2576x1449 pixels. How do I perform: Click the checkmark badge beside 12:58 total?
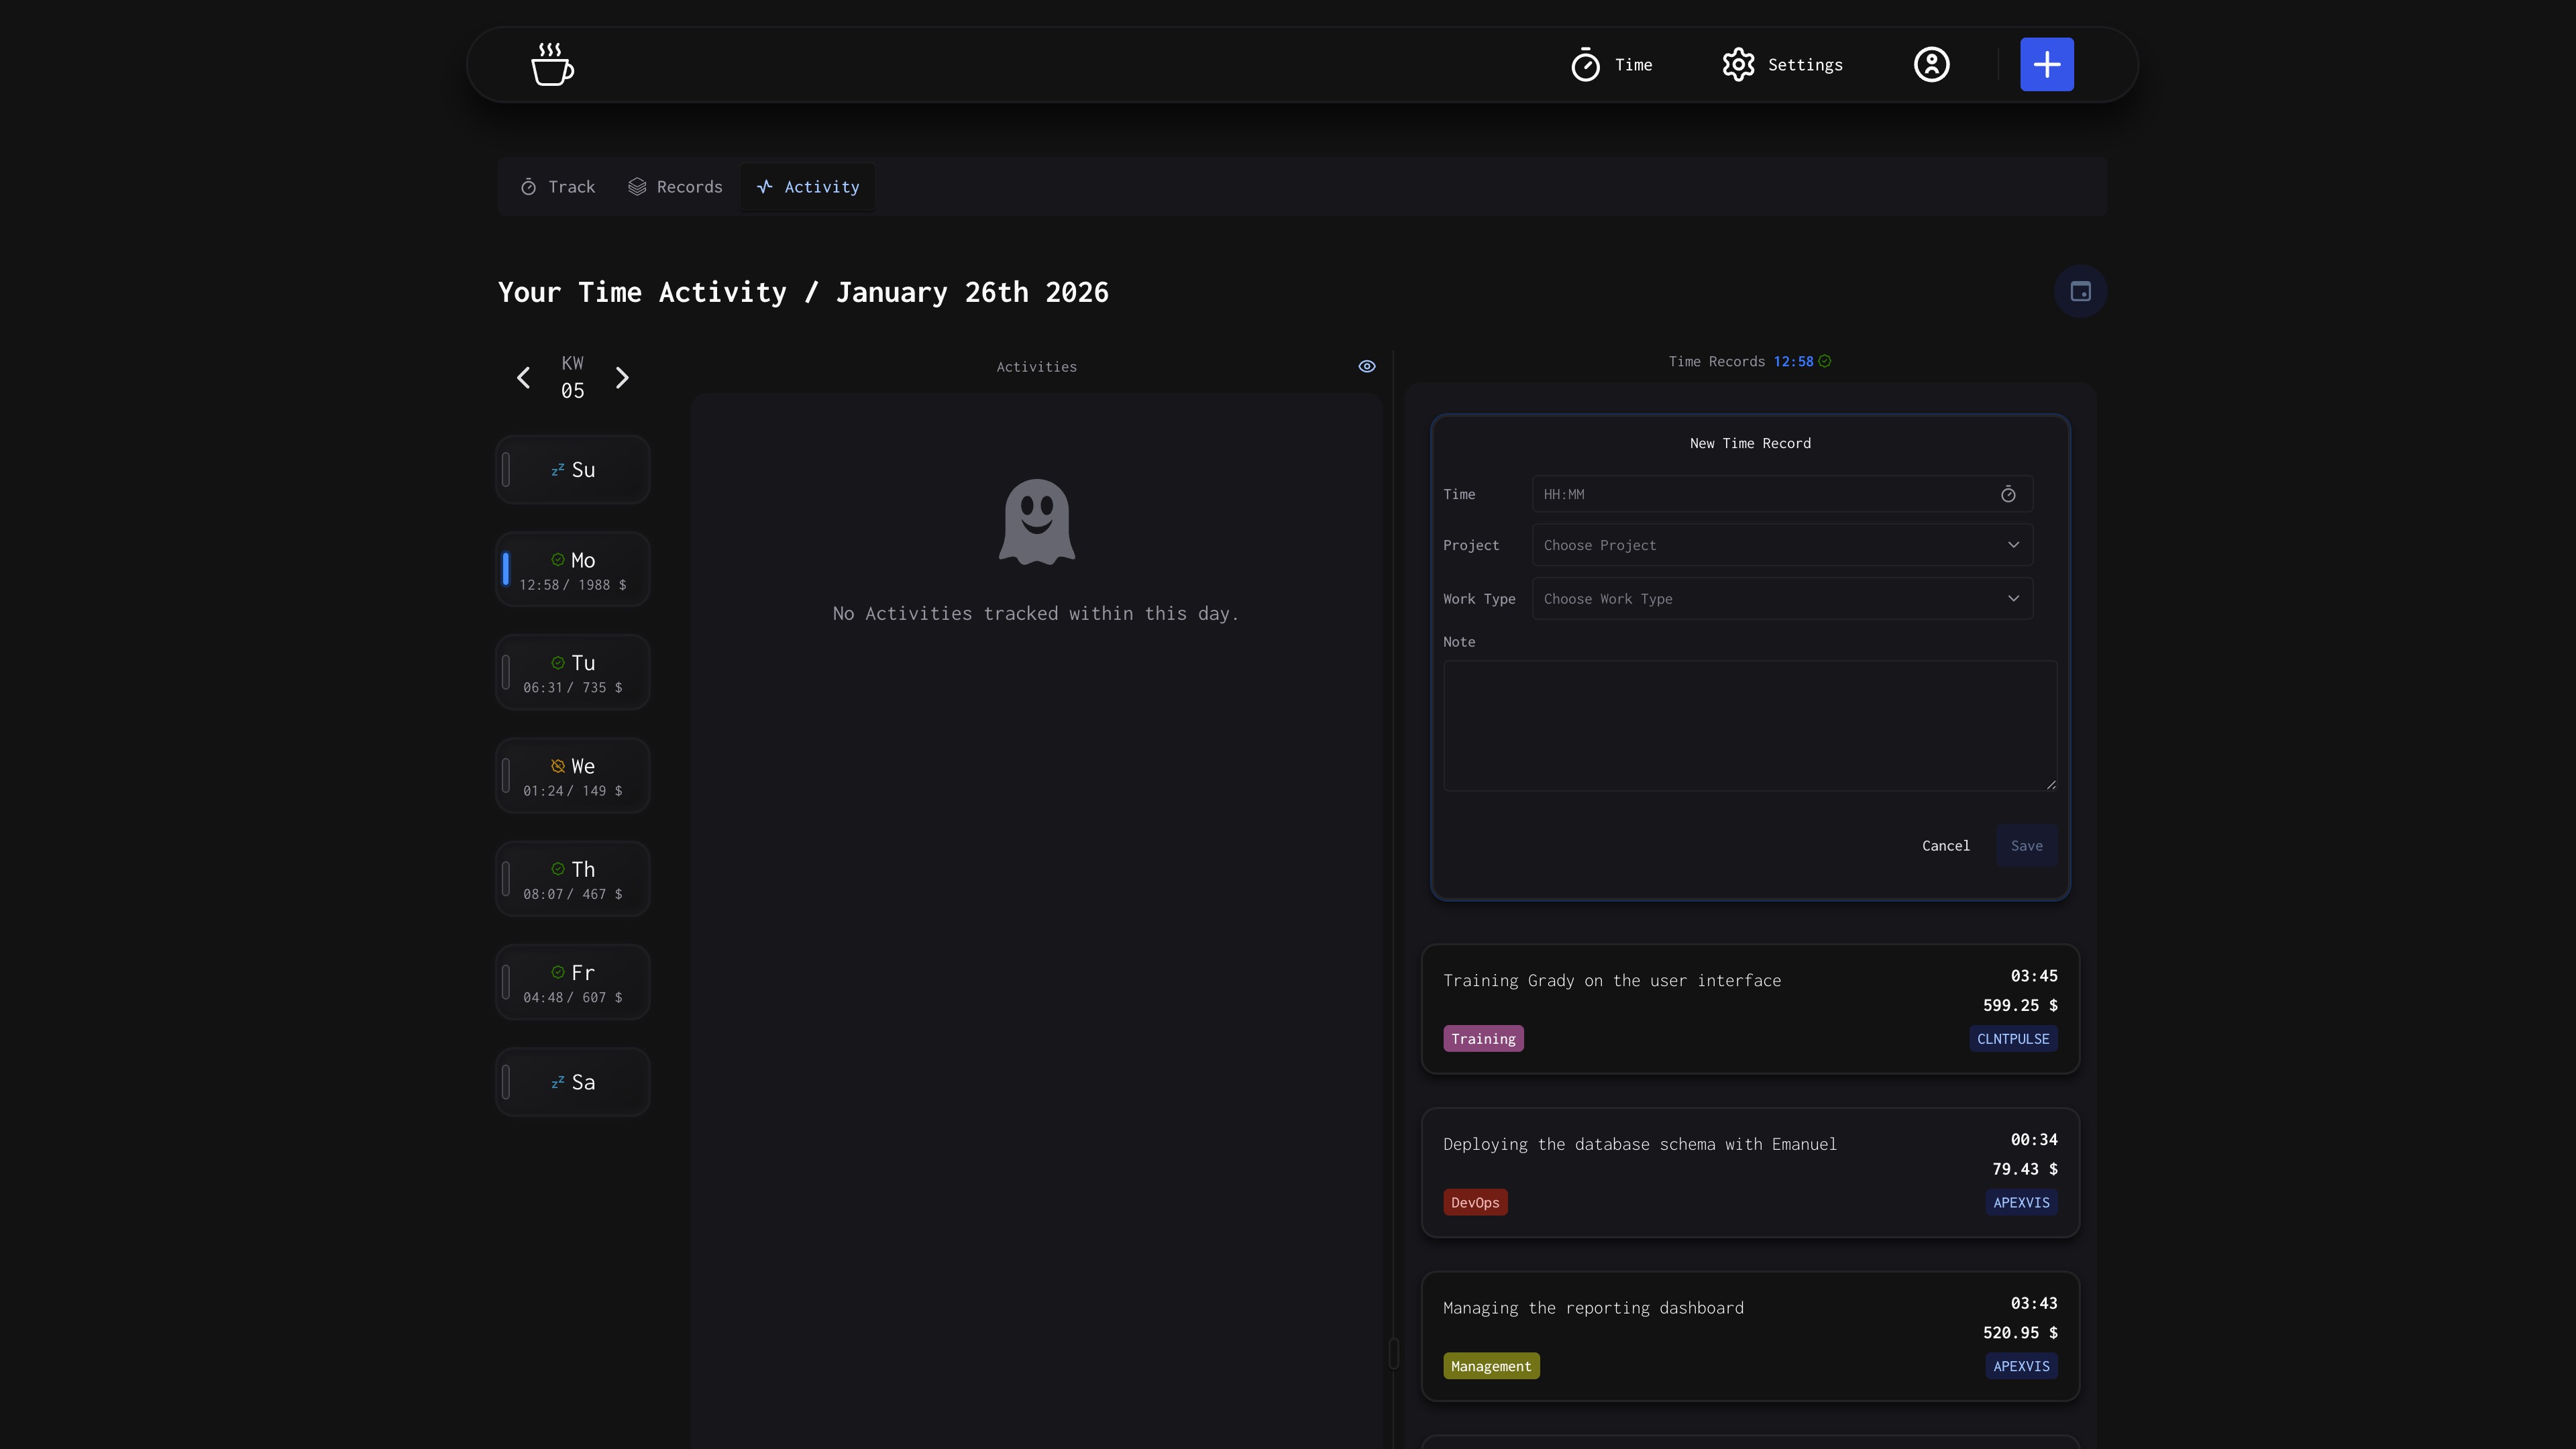tap(1826, 361)
